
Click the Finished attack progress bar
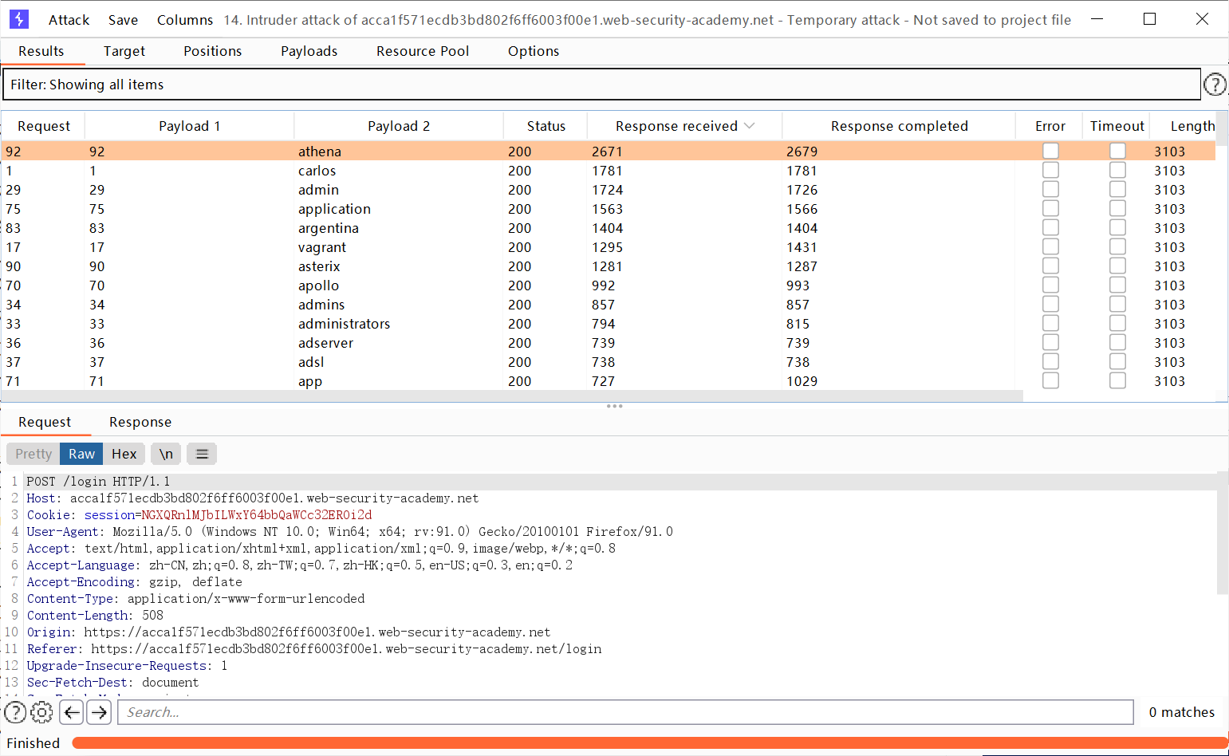click(x=650, y=742)
